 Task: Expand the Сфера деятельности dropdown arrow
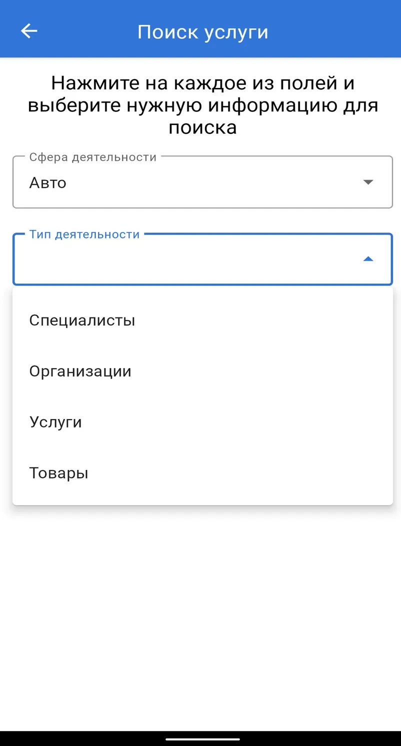tap(368, 182)
